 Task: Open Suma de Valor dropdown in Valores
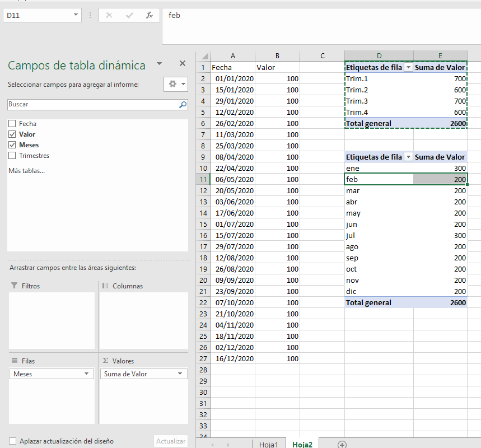pos(180,374)
